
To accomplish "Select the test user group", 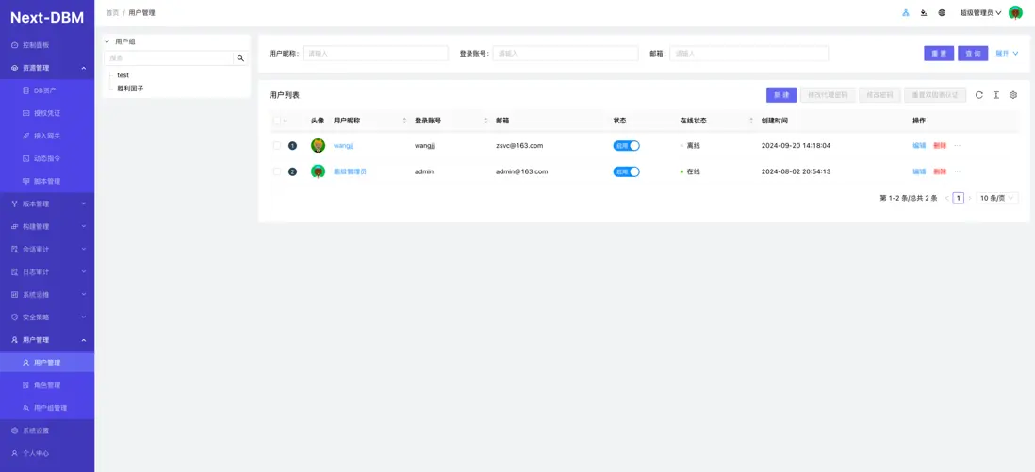I will point(123,75).
